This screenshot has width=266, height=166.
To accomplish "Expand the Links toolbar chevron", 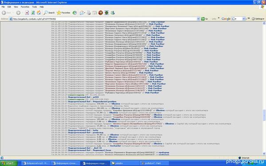I will pos(219,18).
